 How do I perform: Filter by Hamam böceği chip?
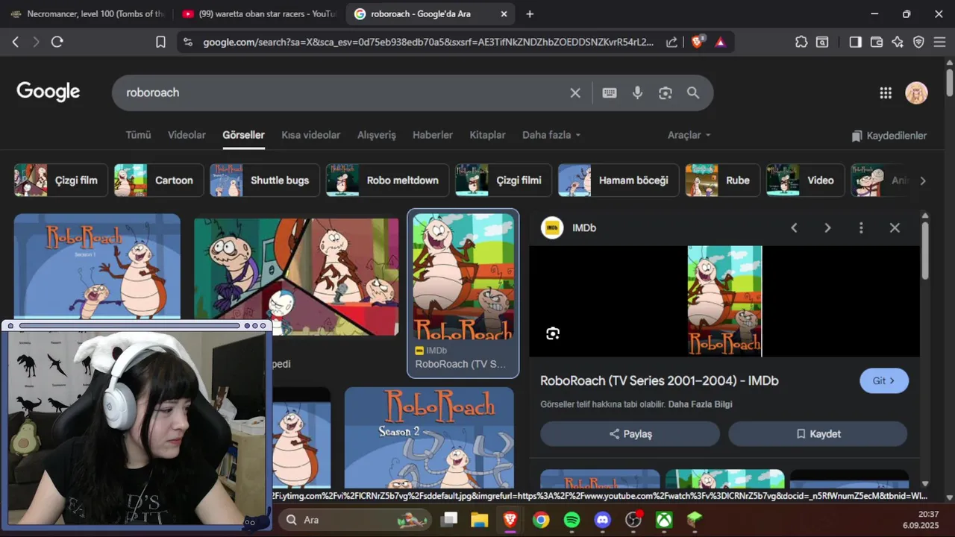point(619,180)
